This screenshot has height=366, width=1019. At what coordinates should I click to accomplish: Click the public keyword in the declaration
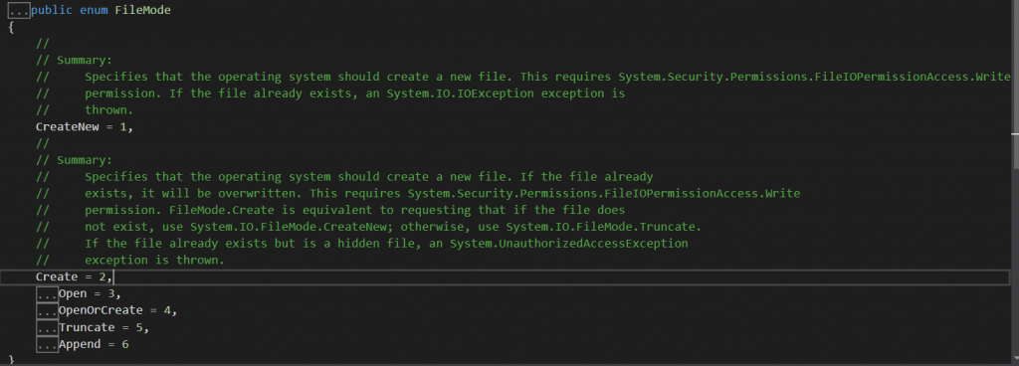tap(52, 10)
